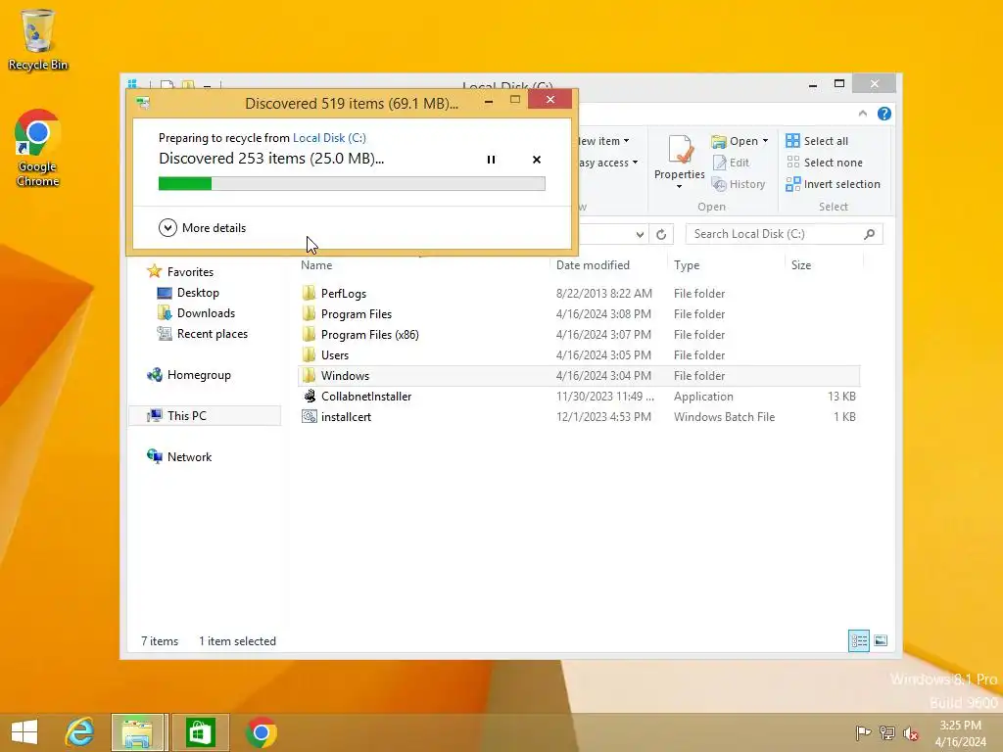The height and width of the screenshot is (752, 1003).
Task: Click the 13 KB size cell
Action: (x=841, y=397)
